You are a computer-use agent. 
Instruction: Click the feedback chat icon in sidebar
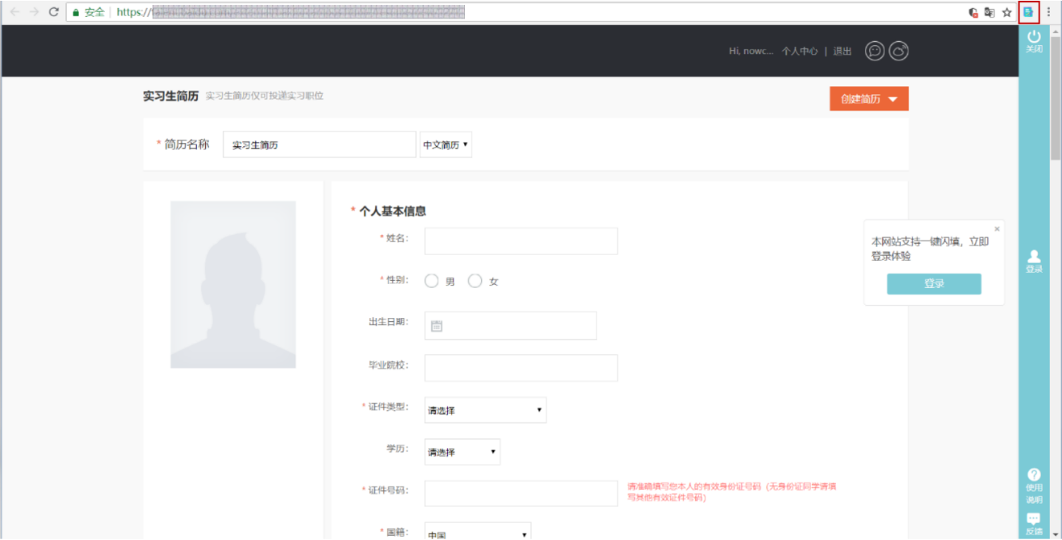(x=1034, y=518)
